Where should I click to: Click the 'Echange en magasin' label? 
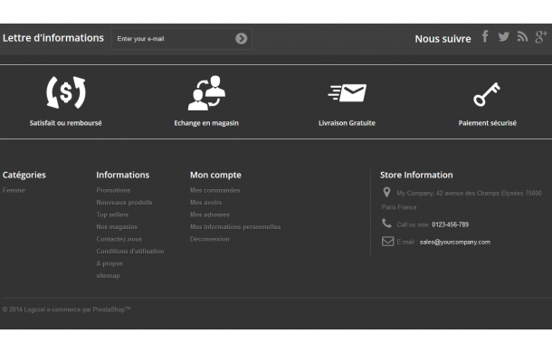[206, 123]
